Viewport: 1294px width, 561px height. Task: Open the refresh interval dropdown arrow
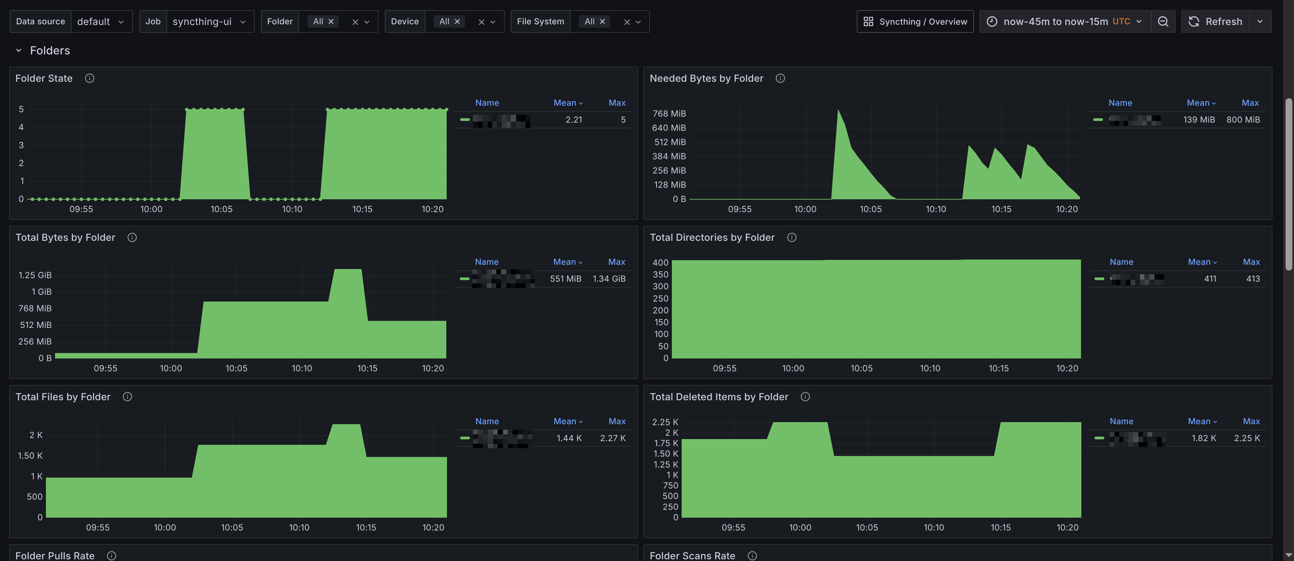(x=1260, y=22)
